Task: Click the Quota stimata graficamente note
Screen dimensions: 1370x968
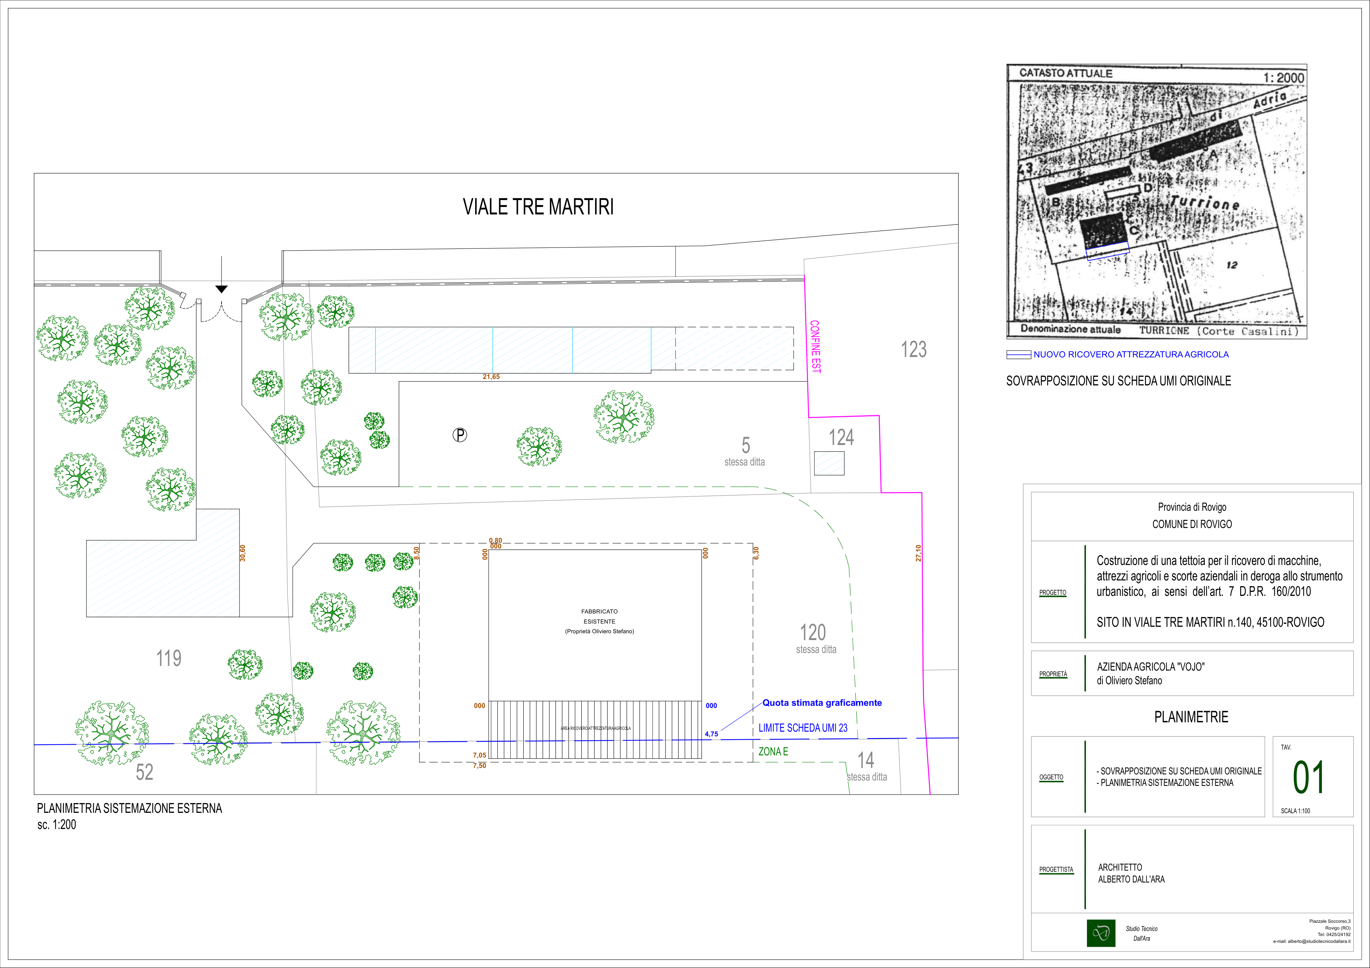Action: (822, 703)
